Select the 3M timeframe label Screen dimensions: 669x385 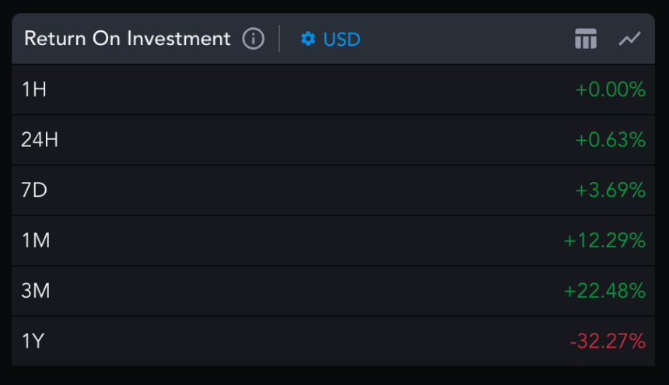click(x=36, y=291)
